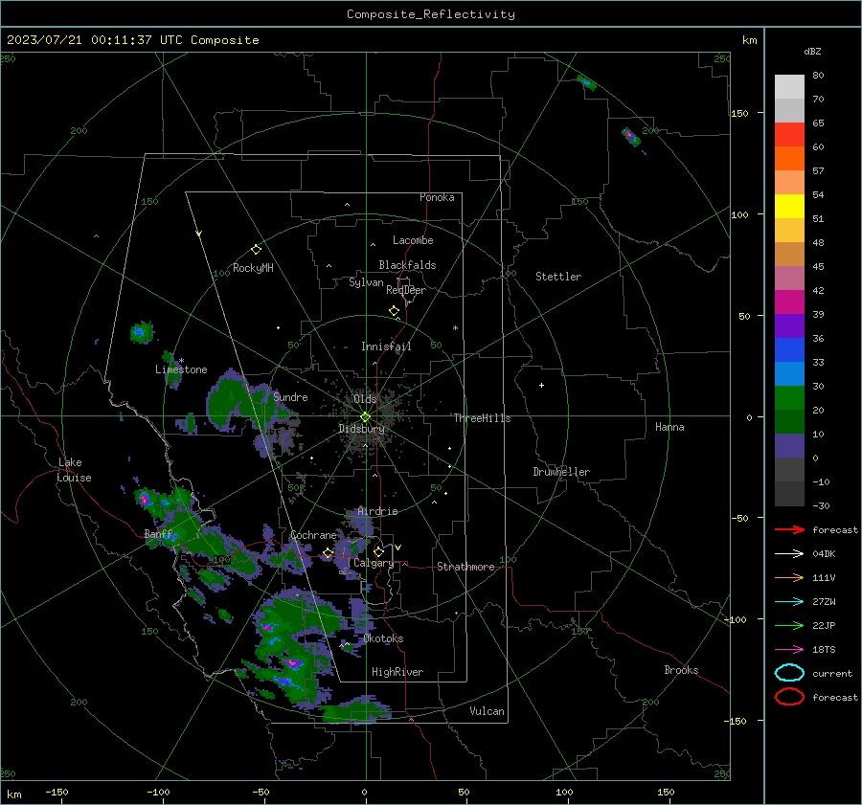The height and width of the screenshot is (805, 862).
Task: Click the magenta 18TS arrow in legend
Action: click(x=789, y=650)
